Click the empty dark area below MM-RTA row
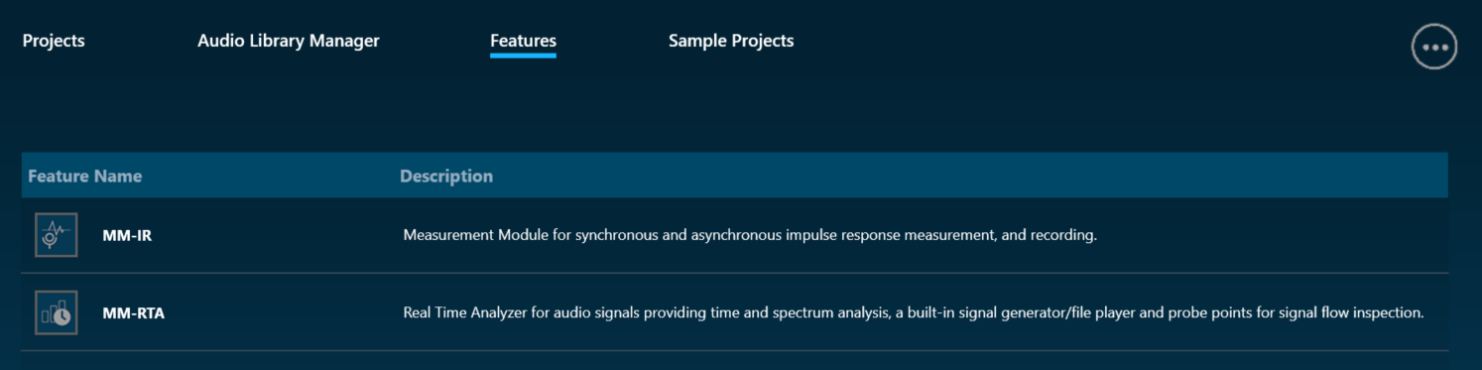This screenshot has height=370, width=1482. 734,360
